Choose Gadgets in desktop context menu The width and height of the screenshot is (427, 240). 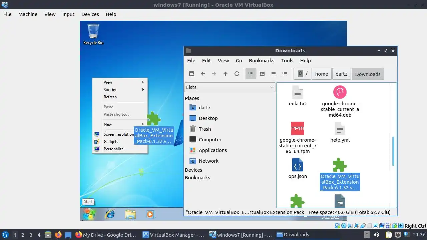(120, 142)
